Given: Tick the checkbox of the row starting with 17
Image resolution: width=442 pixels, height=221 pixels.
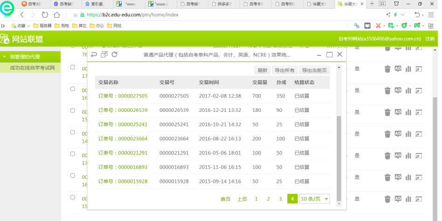Looking at the screenshot, I should (73, 67).
